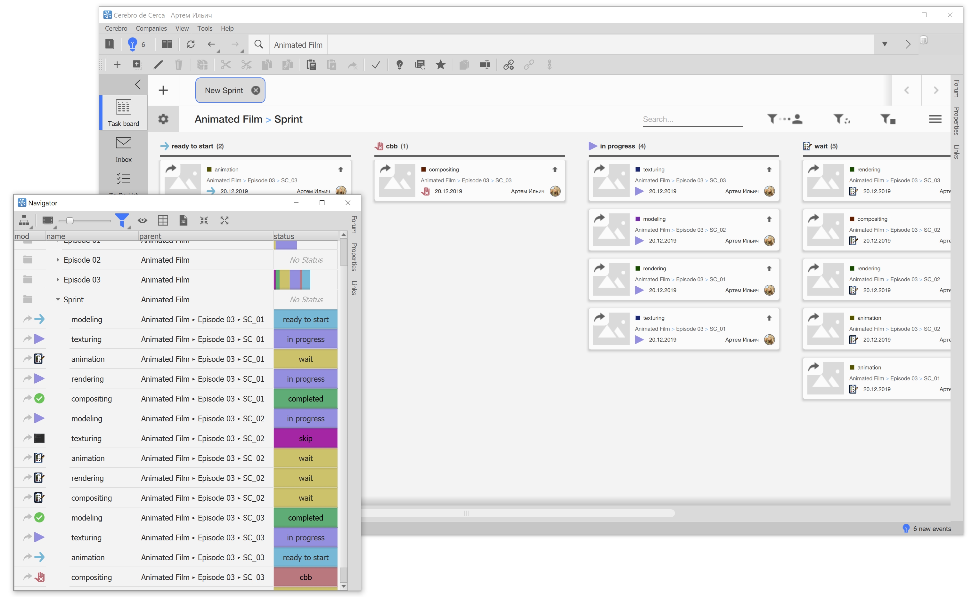Click the refresh icon in main toolbar
The height and width of the screenshot is (597, 980).
click(191, 44)
